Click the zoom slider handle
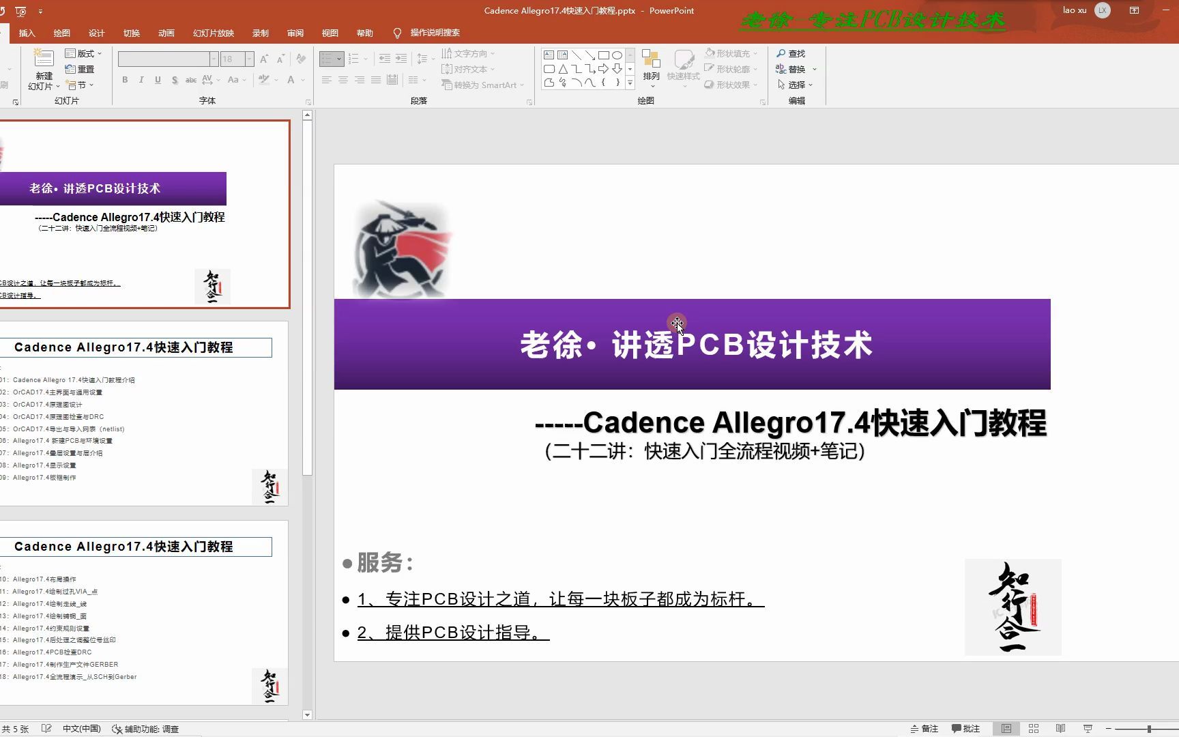Viewport: 1179px width, 737px height. tap(1149, 729)
